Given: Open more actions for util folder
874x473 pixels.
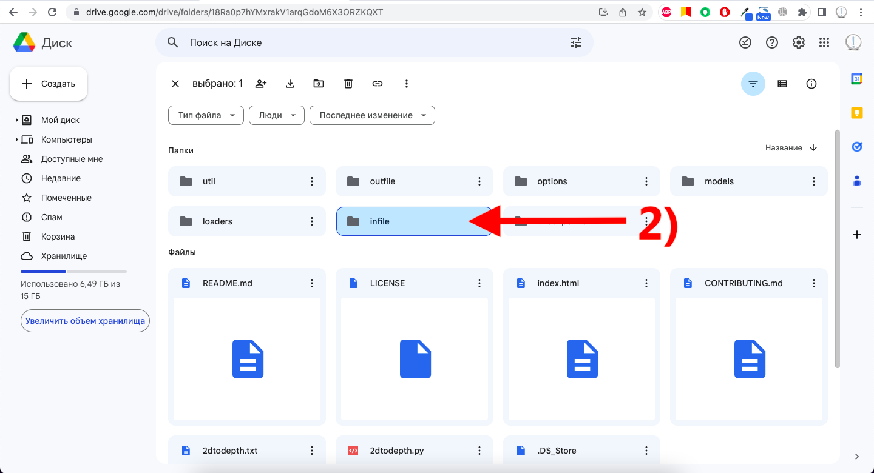Looking at the screenshot, I should pyautogui.click(x=312, y=181).
